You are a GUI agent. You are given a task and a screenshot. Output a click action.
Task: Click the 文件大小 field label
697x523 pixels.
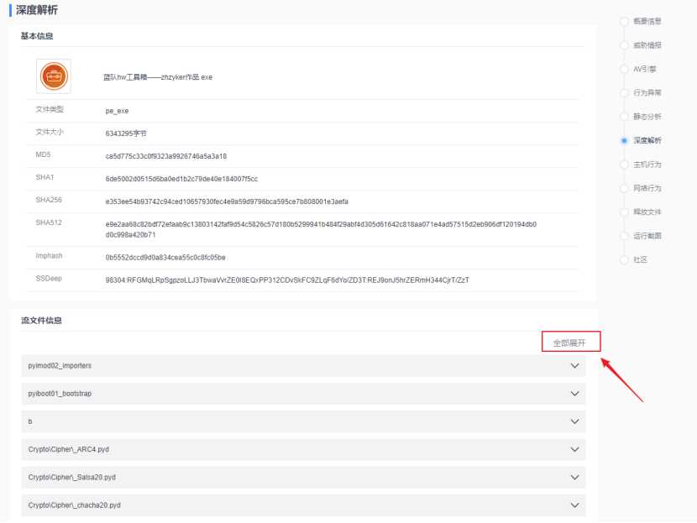(x=50, y=132)
